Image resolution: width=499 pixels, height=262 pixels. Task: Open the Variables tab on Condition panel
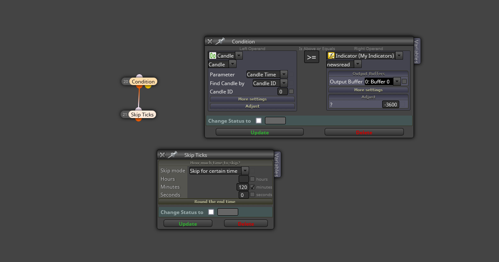(417, 51)
